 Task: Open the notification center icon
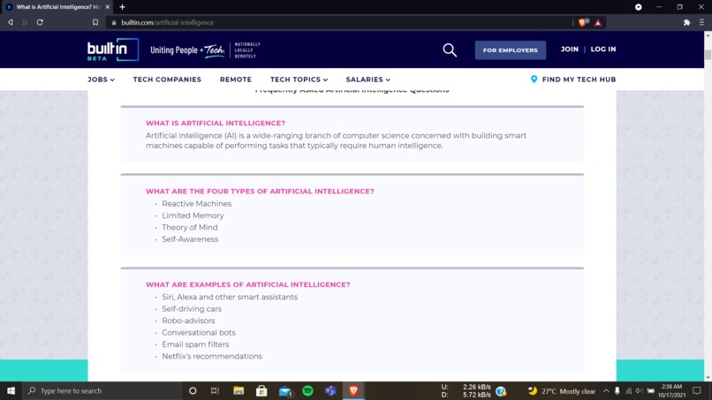(x=697, y=390)
